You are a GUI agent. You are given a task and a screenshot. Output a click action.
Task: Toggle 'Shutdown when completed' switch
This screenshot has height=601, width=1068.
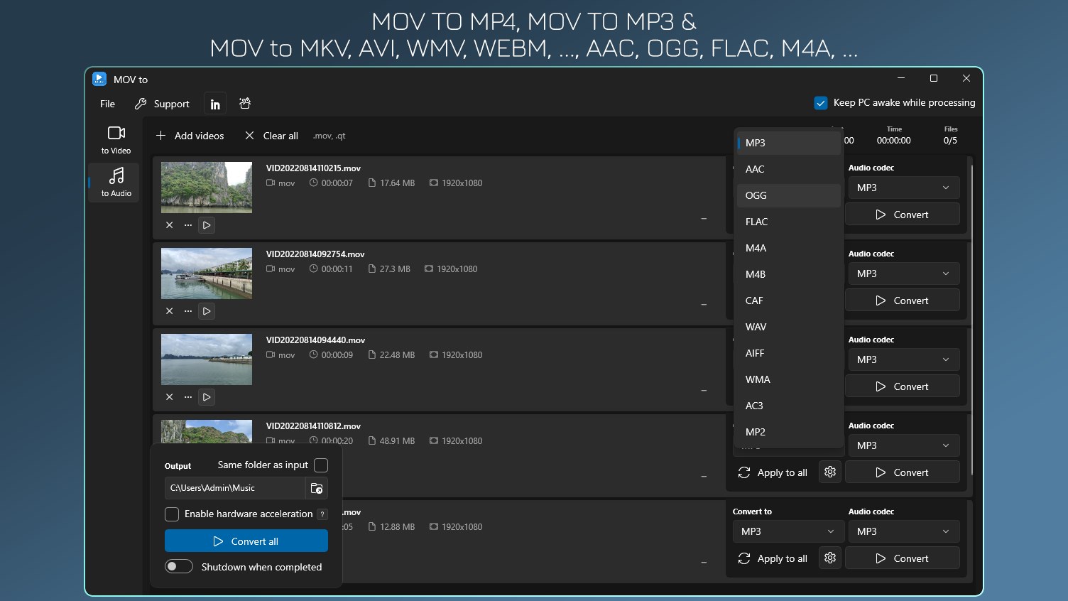click(x=179, y=566)
